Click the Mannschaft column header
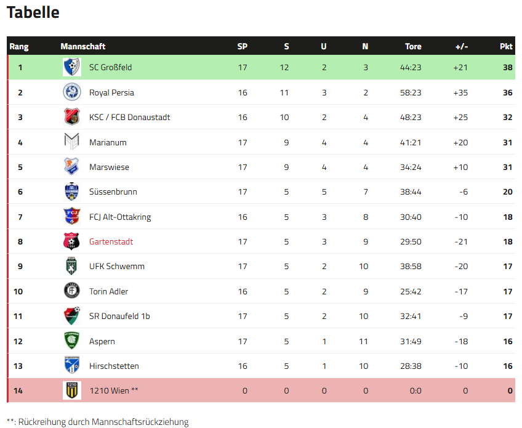Screen dimensions: 522x428 tap(82, 46)
